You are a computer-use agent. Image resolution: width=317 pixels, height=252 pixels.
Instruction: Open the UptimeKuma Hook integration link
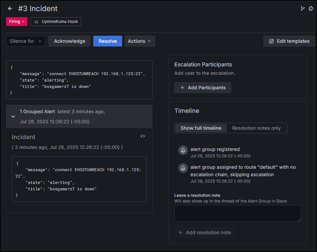(56, 22)
